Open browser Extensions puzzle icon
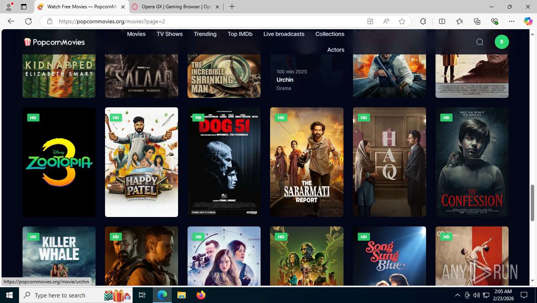Image resolution: width=537 pixels, height=303 pixels. (423, 21)
